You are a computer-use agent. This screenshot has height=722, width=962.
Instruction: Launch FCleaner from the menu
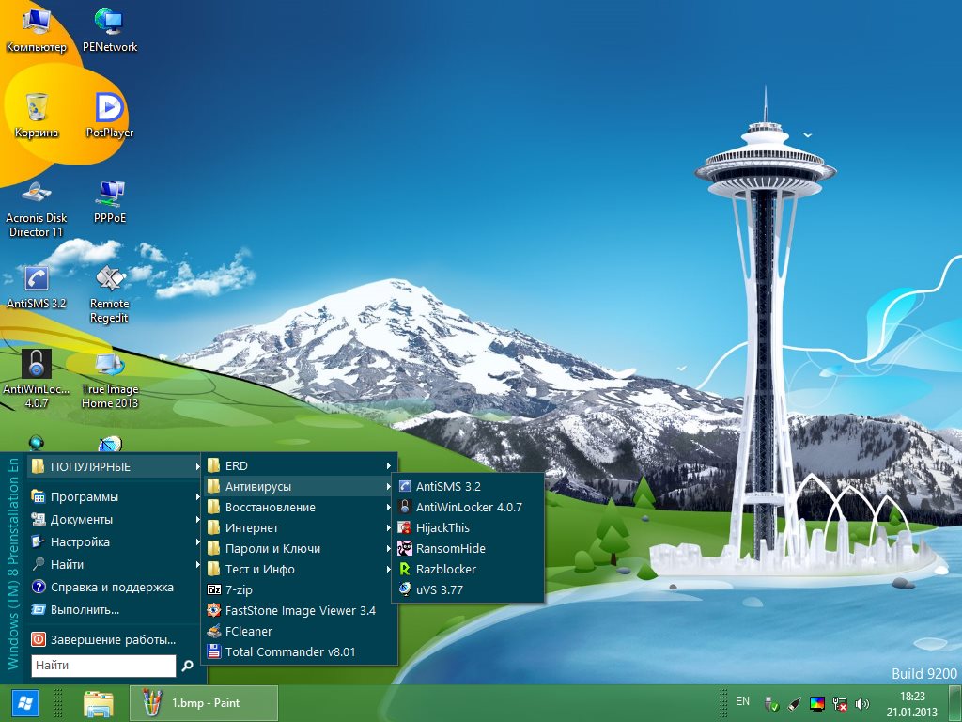300,631
